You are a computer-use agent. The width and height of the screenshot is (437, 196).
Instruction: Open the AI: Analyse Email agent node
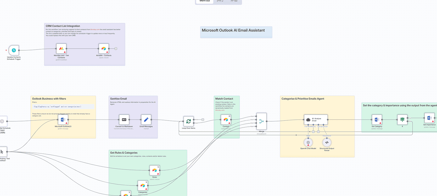316,120
